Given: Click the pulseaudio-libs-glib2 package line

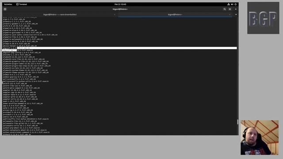Looking at the screenshot, I should 23,124.
